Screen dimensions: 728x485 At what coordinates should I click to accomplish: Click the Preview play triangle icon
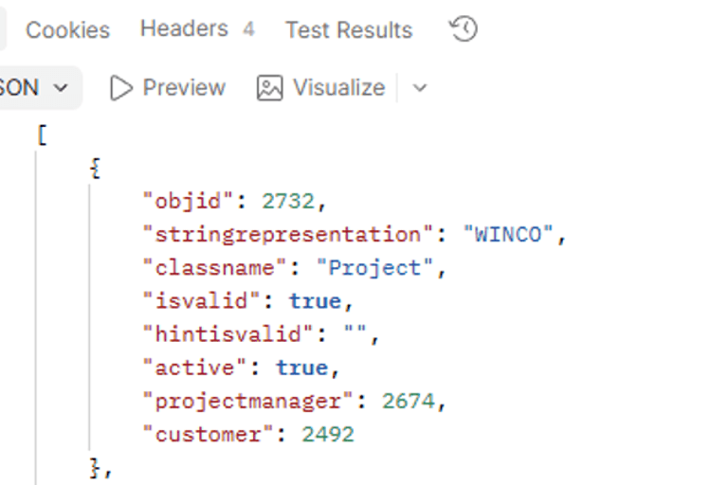(x=120, y=88)
